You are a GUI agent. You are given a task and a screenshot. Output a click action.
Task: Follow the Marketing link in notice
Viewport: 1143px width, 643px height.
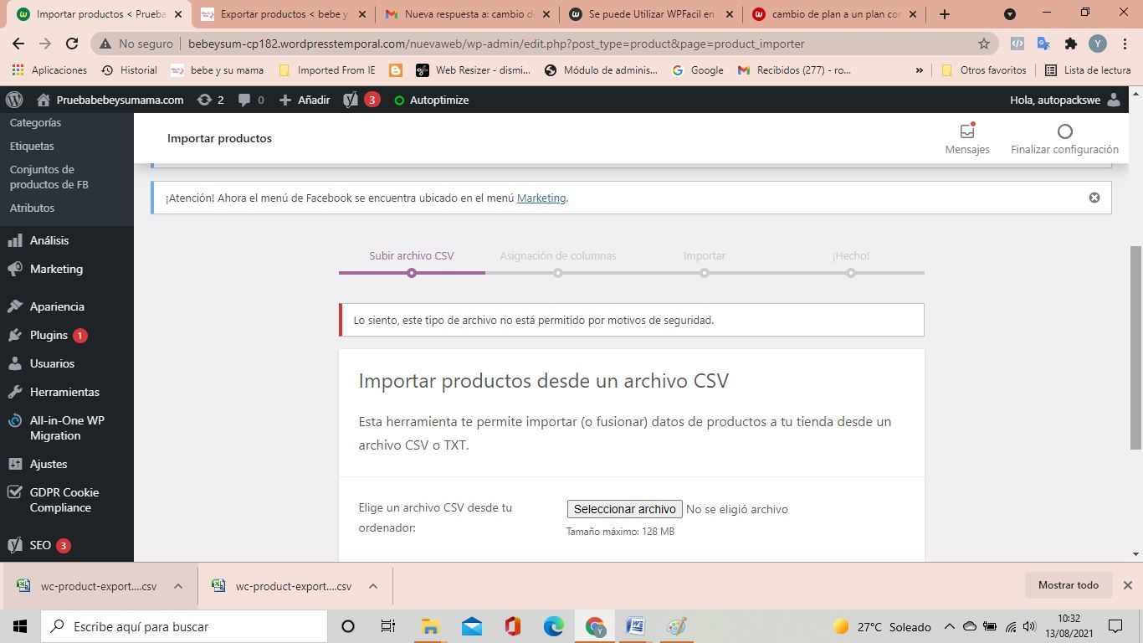541,198
